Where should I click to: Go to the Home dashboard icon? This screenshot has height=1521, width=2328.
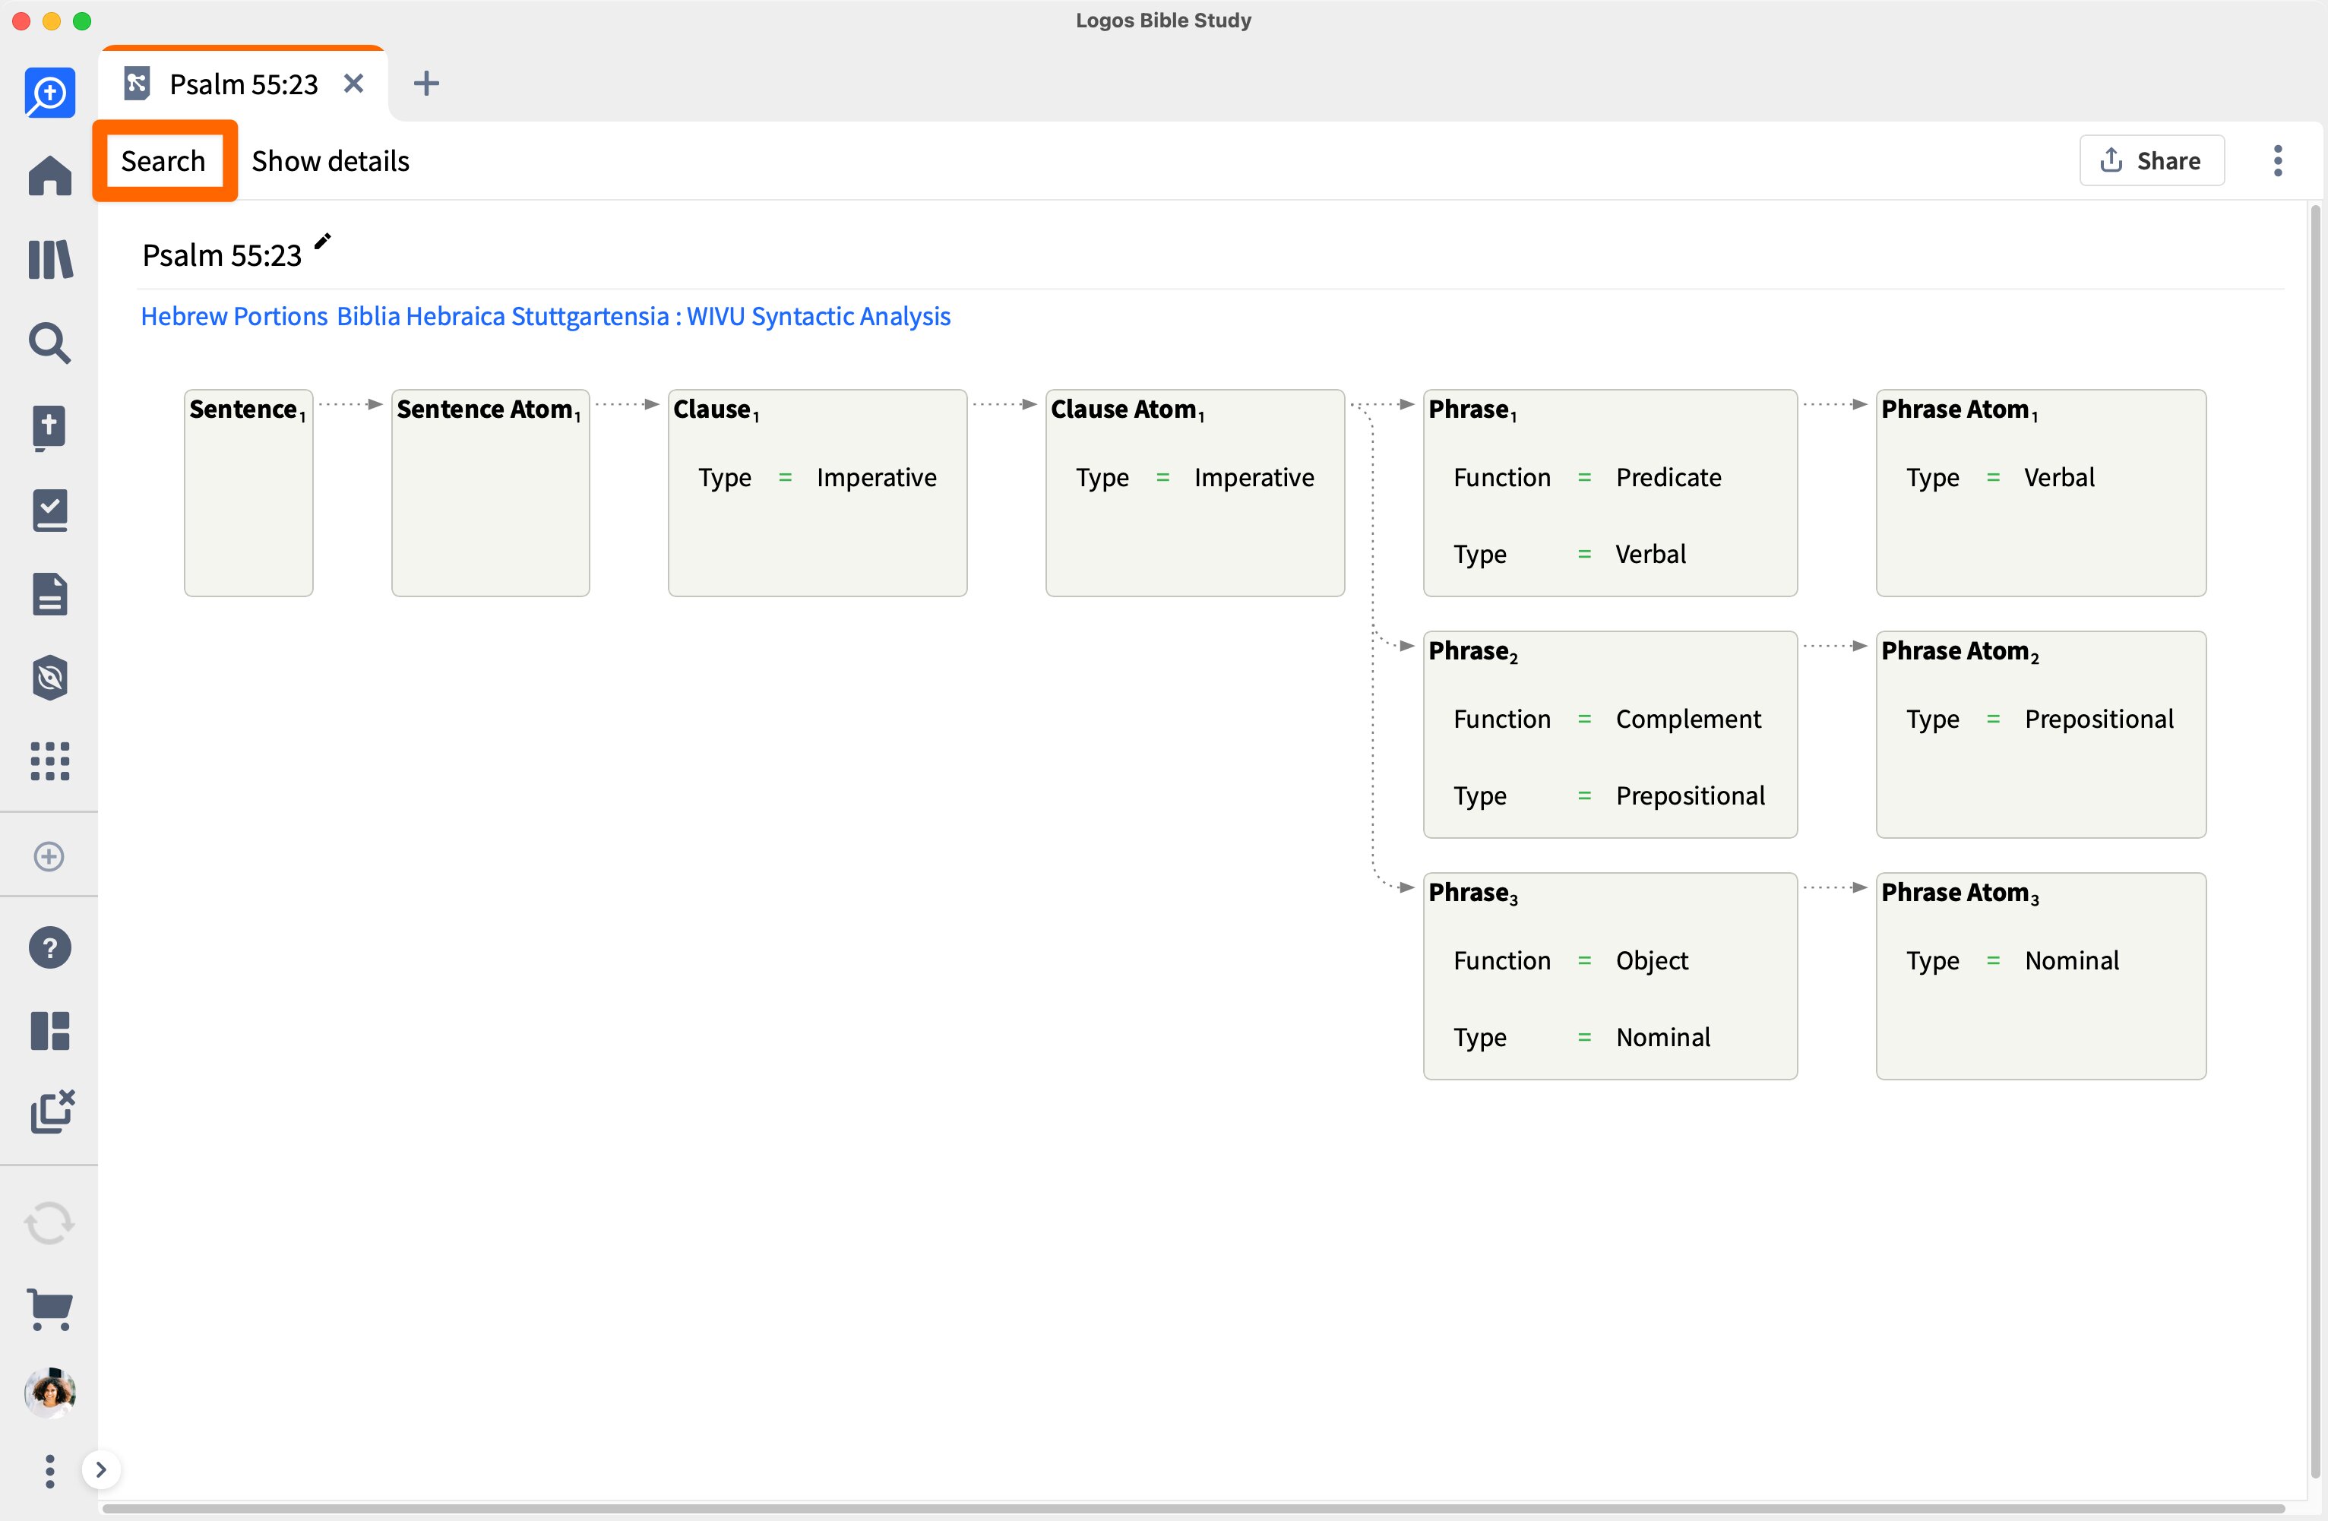(50, 176)
